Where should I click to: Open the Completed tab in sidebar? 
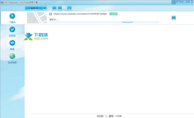pos(12,32)
